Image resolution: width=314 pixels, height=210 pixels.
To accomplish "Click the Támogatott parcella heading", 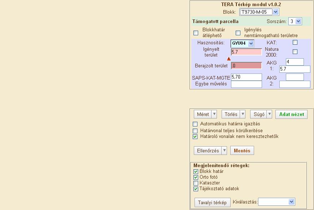I will [x=215, y=21].
